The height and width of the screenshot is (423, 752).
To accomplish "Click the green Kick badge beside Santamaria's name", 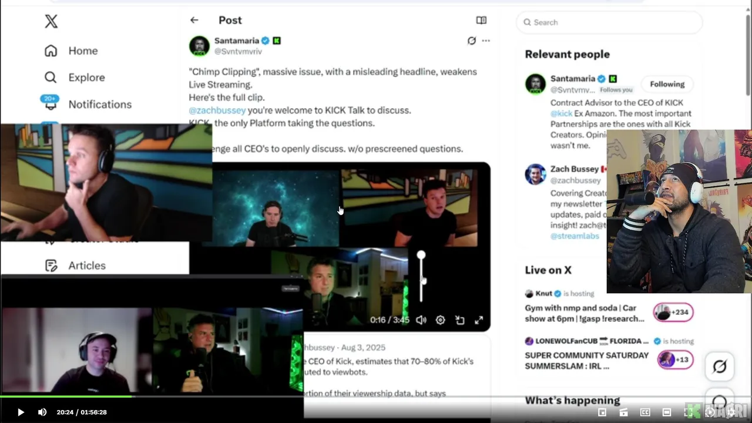I will [277, 41].
